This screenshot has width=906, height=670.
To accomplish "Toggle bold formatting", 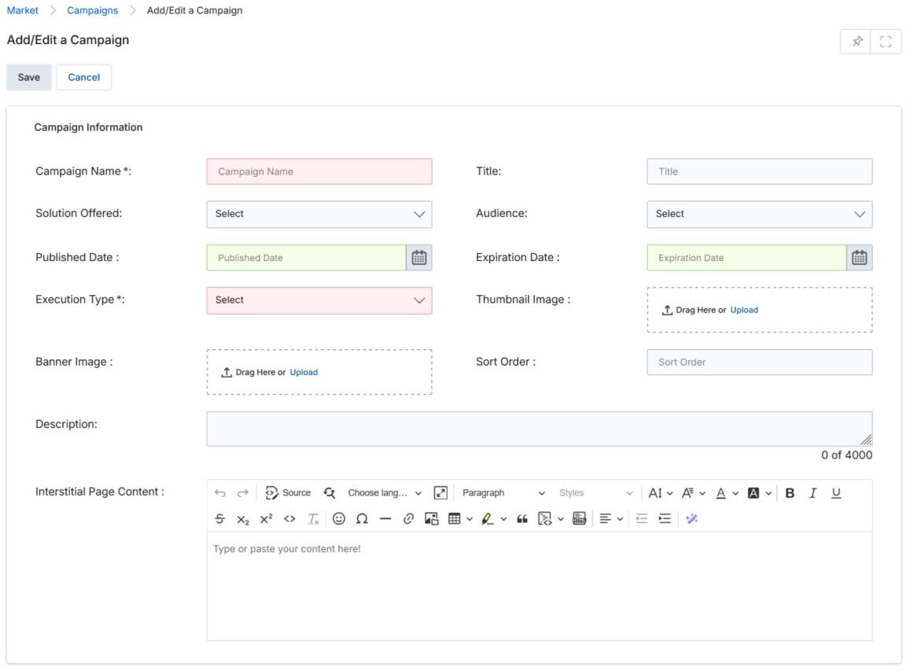I will click(x=790, y=493).
